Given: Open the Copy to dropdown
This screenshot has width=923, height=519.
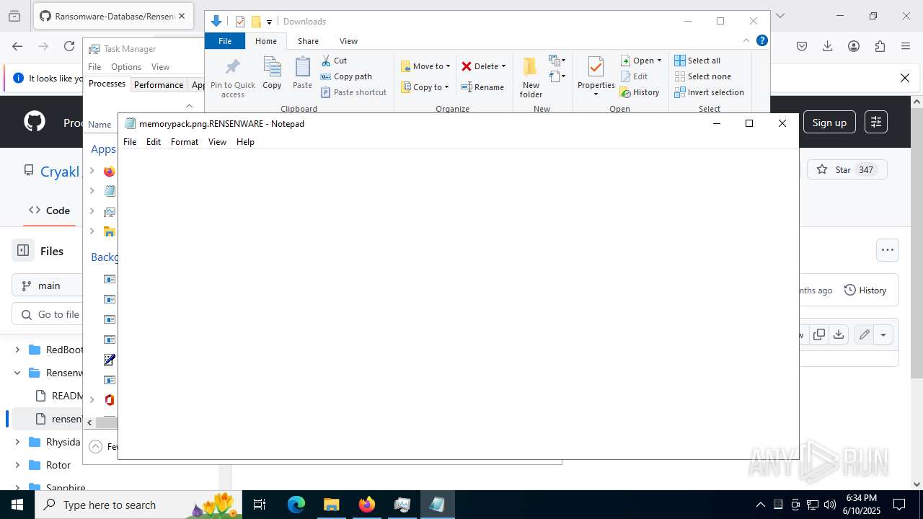Looking at the screenshot, I should point(425,87).
